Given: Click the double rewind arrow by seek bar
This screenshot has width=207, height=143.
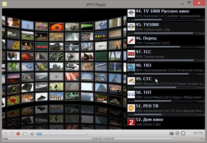Looking at the screenshot, I should pos(6,139).
